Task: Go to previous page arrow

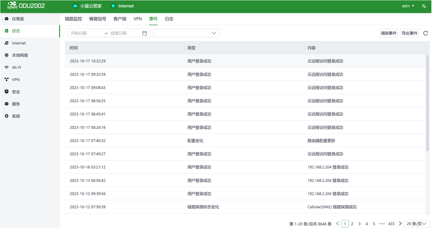Action: (338, 224)
